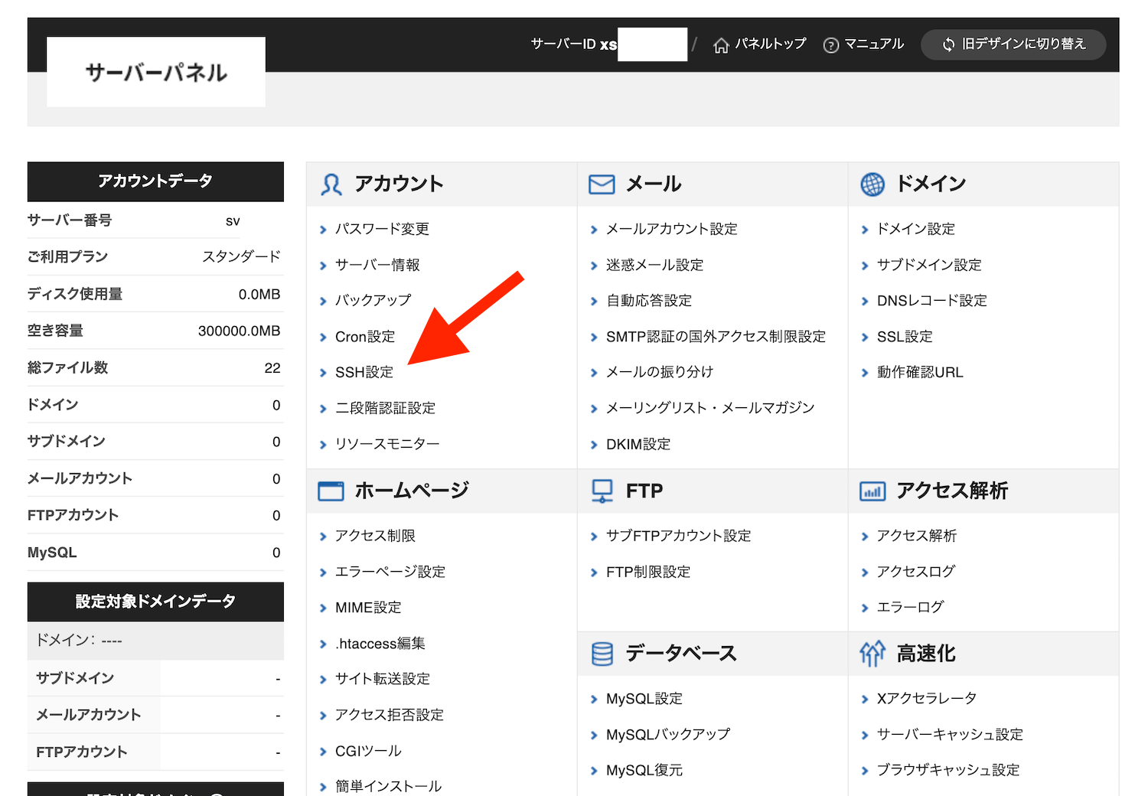Open MySQL設定 under データベース

click(644, 698)
